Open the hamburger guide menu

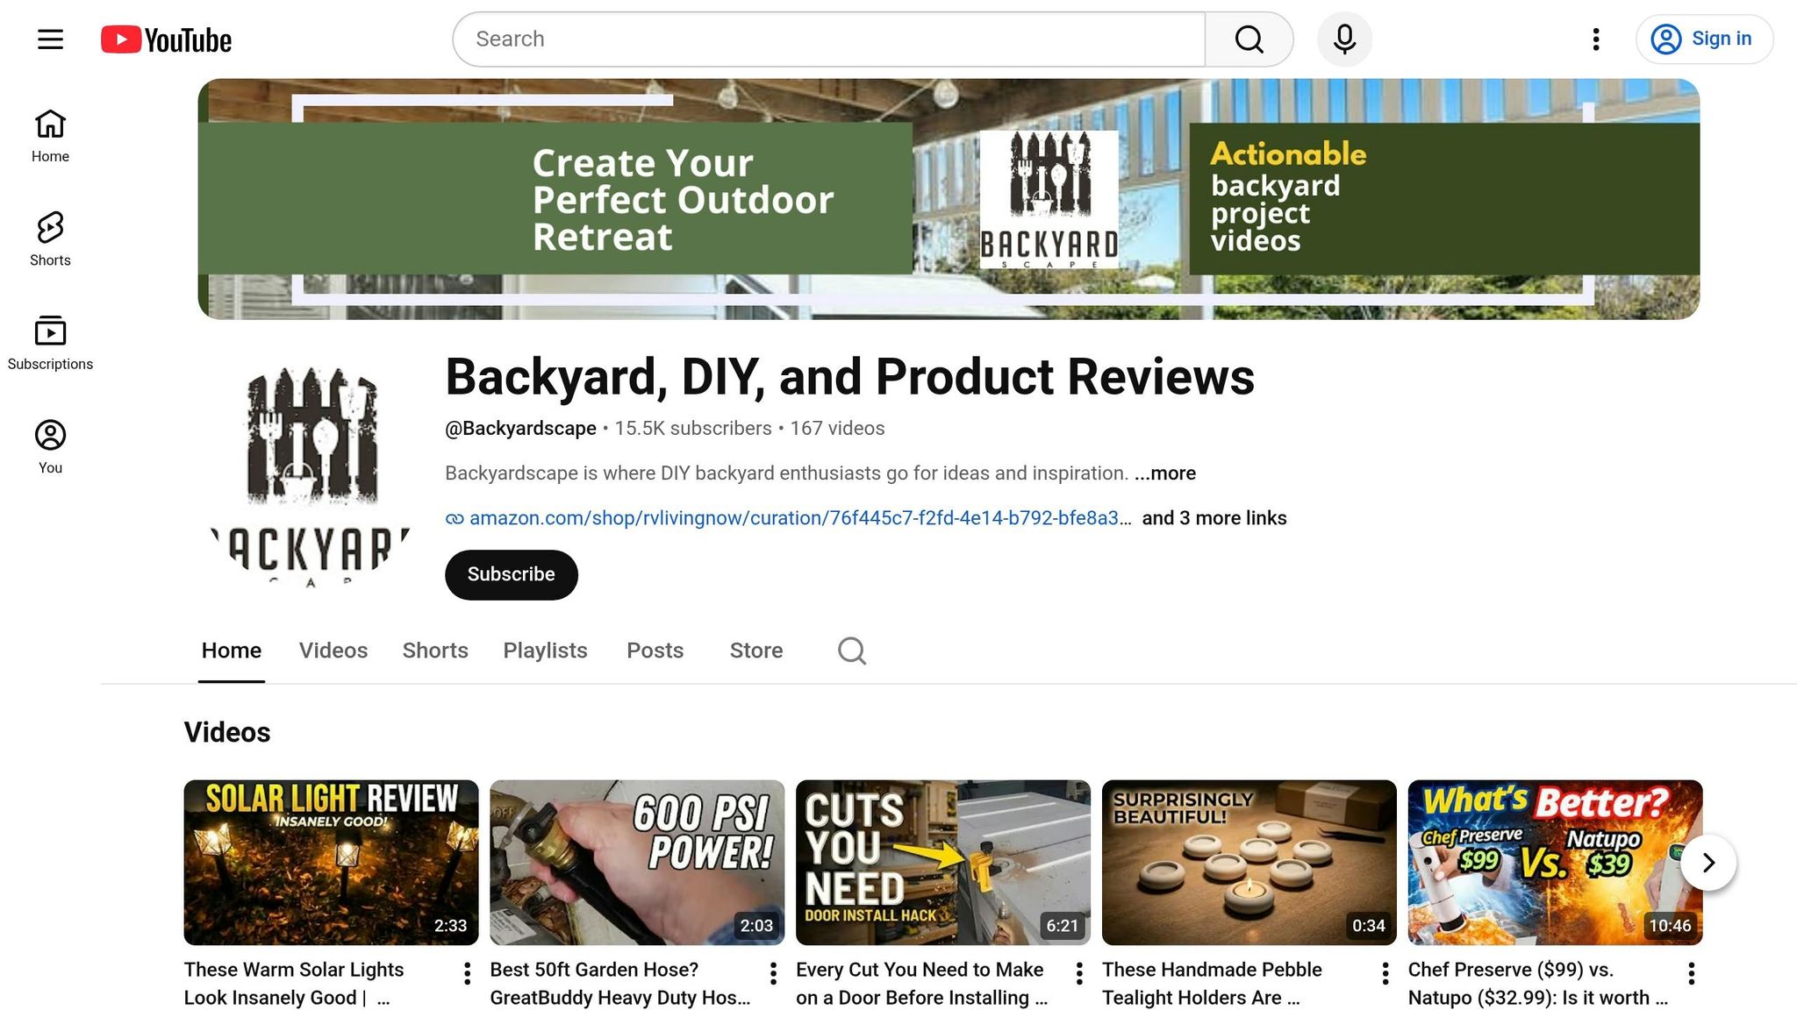point(50,39)
